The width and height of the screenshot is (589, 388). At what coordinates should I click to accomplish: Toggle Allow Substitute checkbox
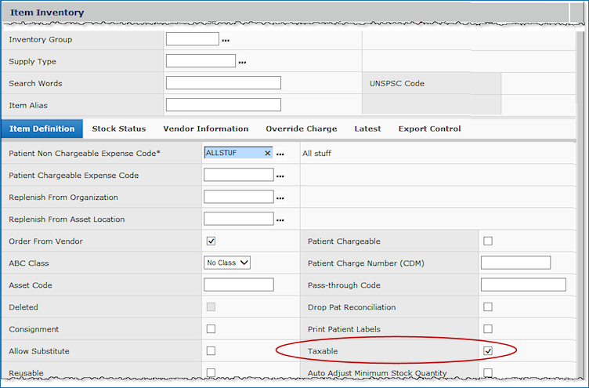click(x=211, y=351)
